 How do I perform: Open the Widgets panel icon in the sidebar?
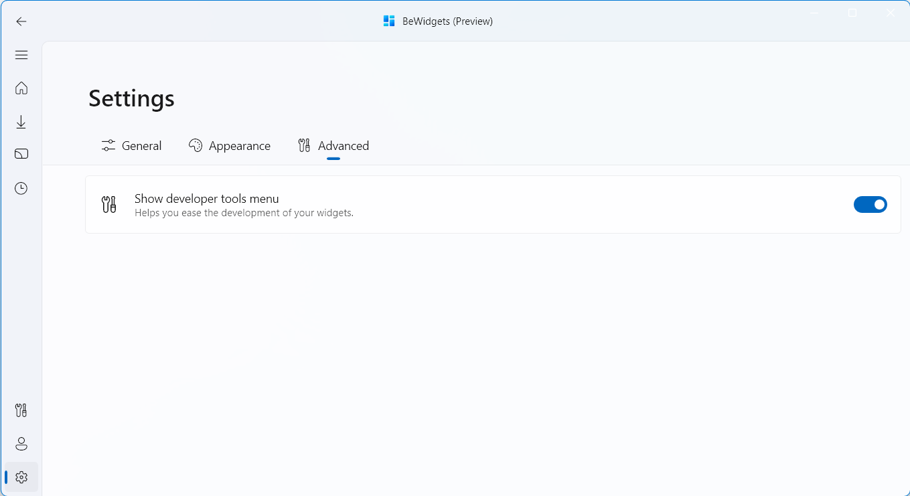[21, 153]
